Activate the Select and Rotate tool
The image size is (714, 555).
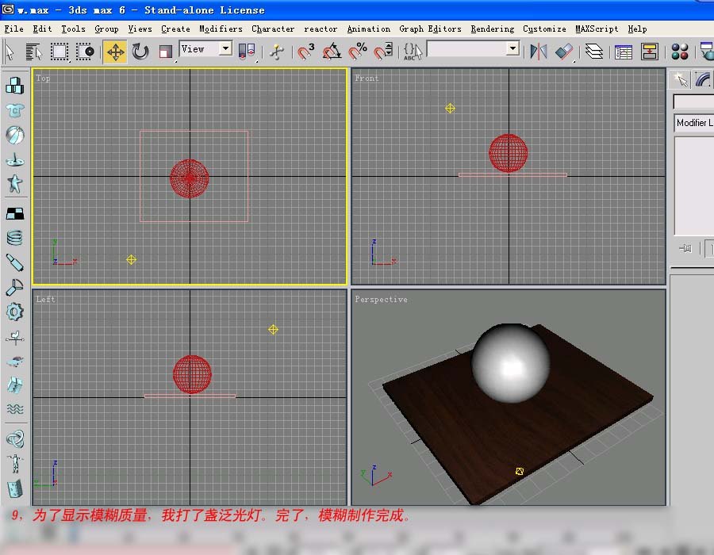pos(140,52)
